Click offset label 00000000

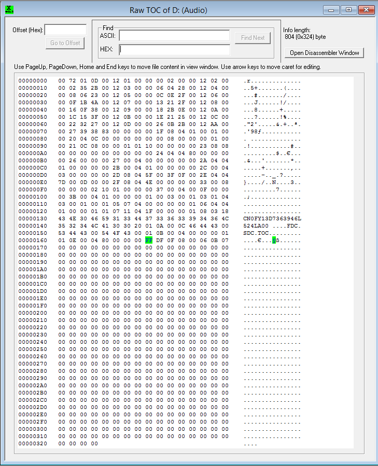(33, 80)
